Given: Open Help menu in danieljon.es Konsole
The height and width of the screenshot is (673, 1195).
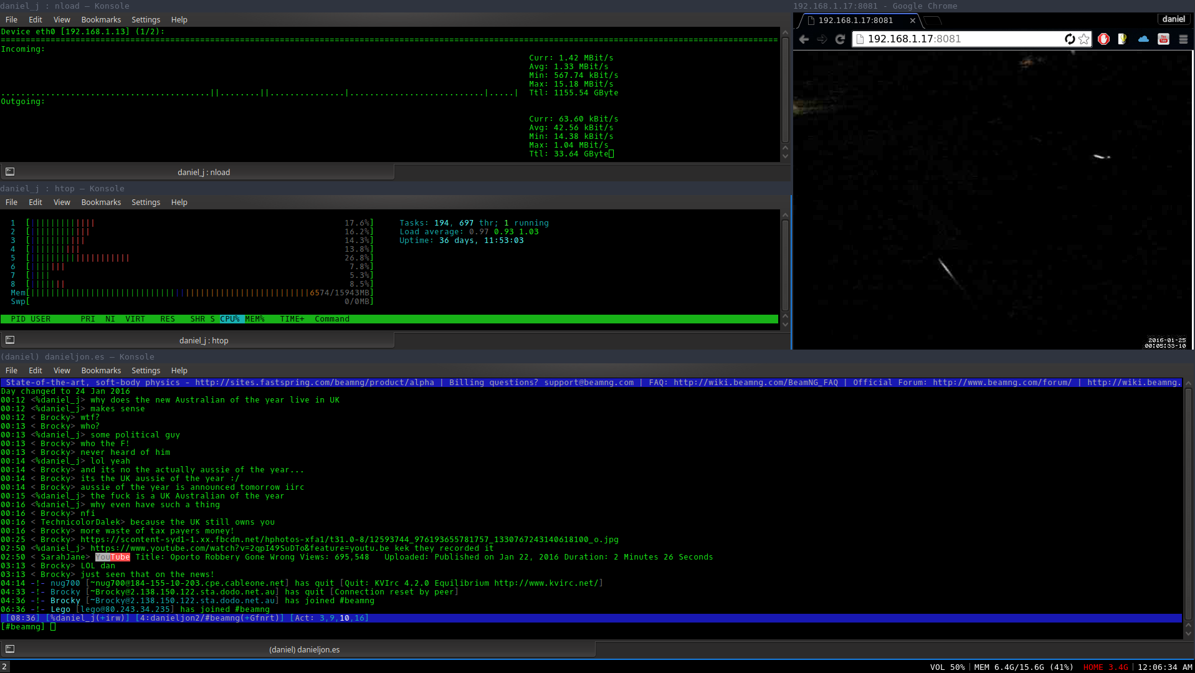Looking at the screenshot, I should (x=179, y=371).
